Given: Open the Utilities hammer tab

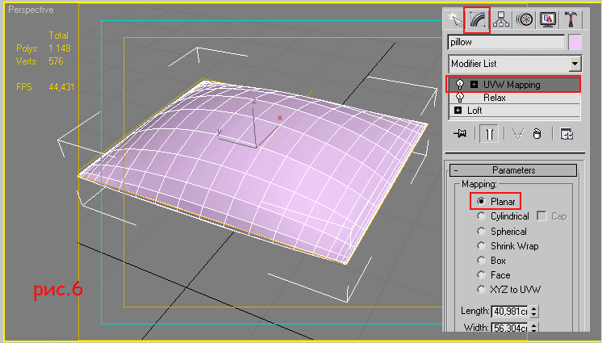Looking at the screenshot, I should [571, 19].
